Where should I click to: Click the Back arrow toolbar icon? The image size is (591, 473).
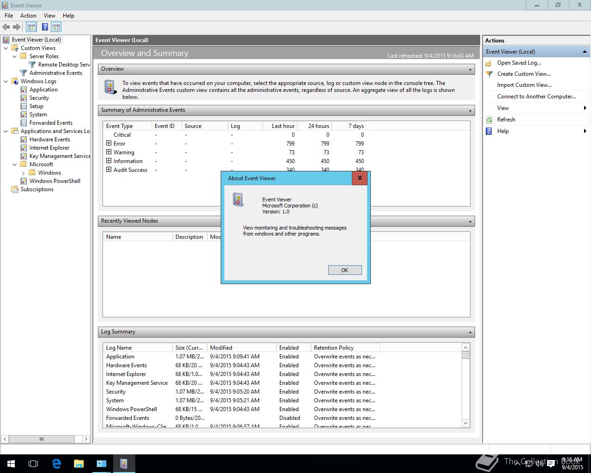tap(6, 27)
